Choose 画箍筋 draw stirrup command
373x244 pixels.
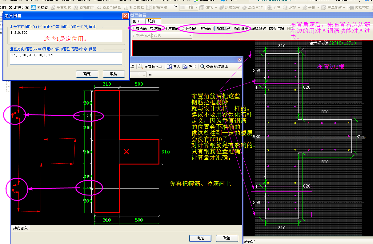205,29
